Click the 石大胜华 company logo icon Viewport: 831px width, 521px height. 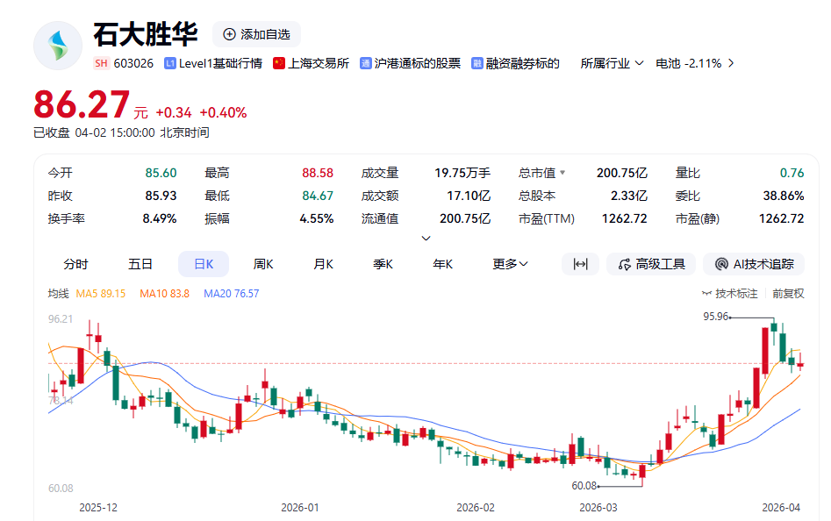pos(57,46)
